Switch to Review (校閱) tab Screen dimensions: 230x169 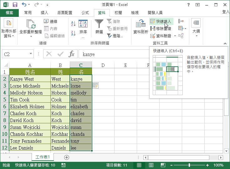(118, 13)
